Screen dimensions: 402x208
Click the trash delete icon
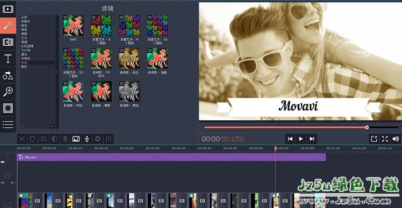65,139
